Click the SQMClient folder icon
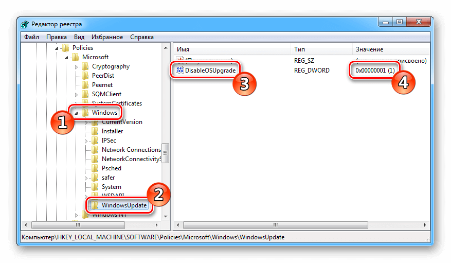The height and width of the screenshot is (263, 451). (x=85, y=94)
